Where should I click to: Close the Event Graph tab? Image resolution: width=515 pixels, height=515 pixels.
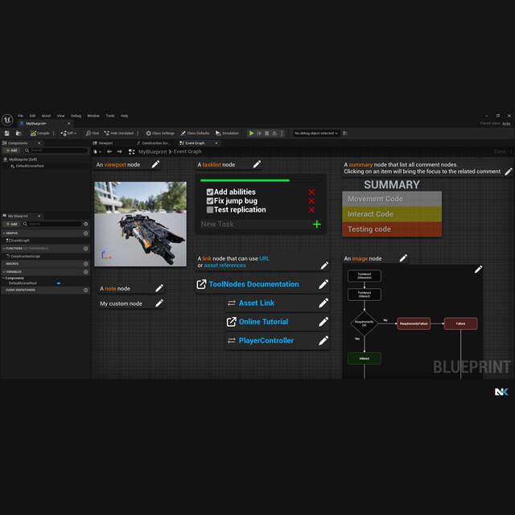216,143
